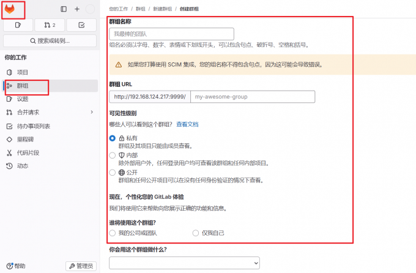
Task: Select the 公开 visibility radio button
Action: point(112,173)
